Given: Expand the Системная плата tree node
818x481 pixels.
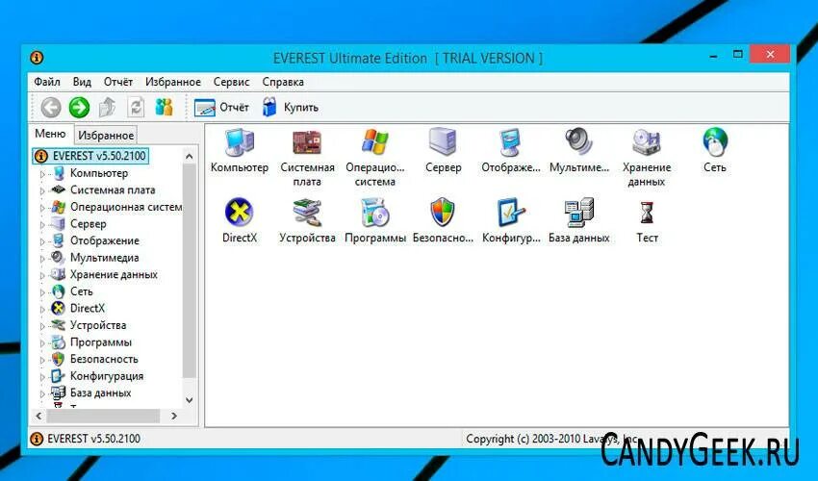Looking at the screenshot, I should click(x=42, y=190).
